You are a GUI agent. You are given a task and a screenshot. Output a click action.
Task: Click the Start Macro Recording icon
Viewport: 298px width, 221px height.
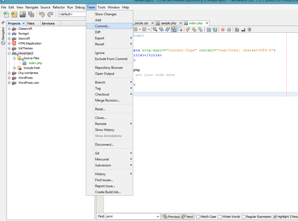click(x=223, y=29)
